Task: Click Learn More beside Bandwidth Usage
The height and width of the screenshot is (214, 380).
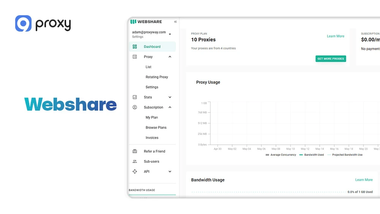Action: 364,180
